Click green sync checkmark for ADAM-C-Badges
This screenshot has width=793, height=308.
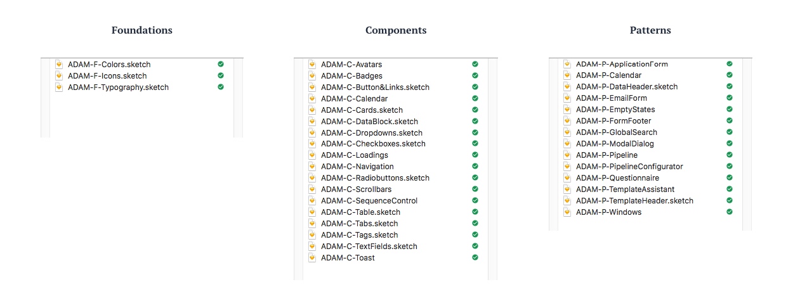click(475, 75)
